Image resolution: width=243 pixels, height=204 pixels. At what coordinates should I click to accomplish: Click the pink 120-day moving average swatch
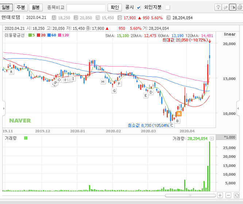(60, 35)
